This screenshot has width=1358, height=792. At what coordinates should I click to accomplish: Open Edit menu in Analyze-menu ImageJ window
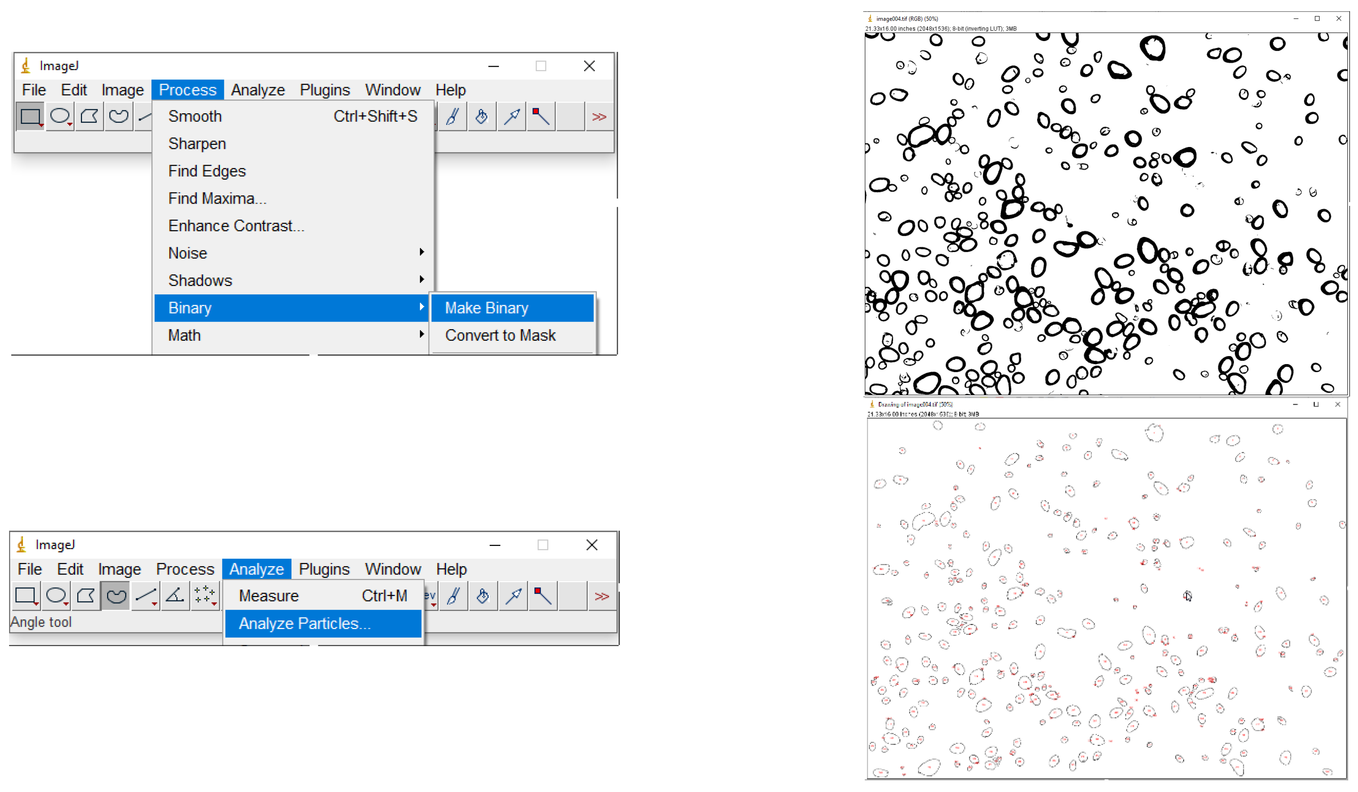point(70,569)
